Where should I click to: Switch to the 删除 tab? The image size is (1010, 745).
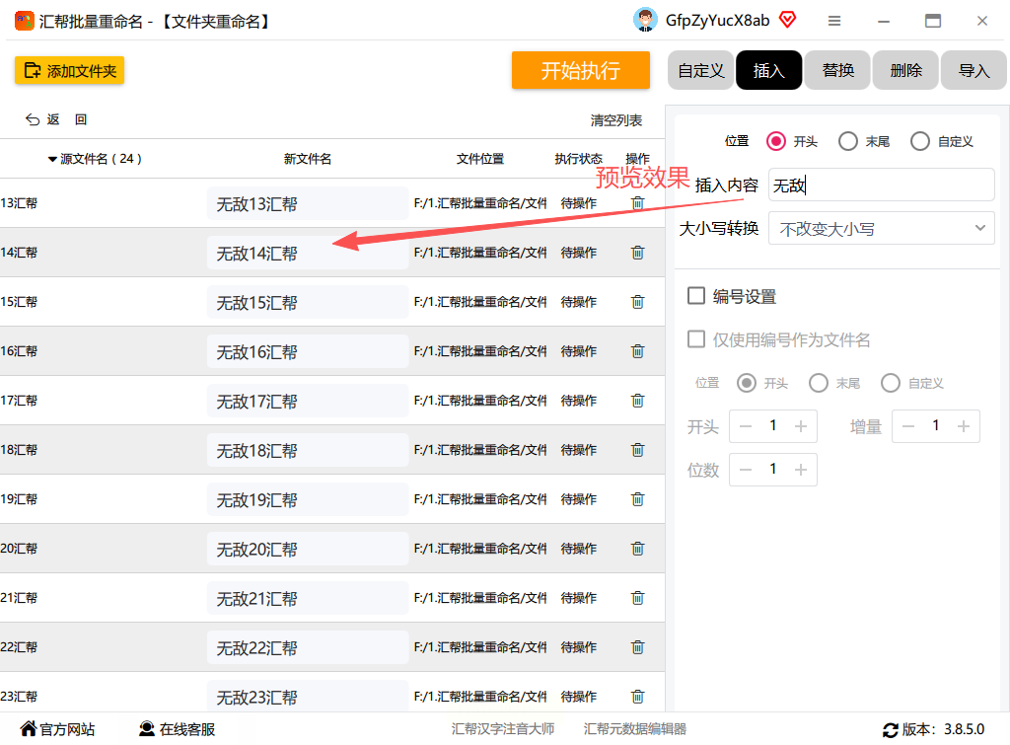point(905,70)
